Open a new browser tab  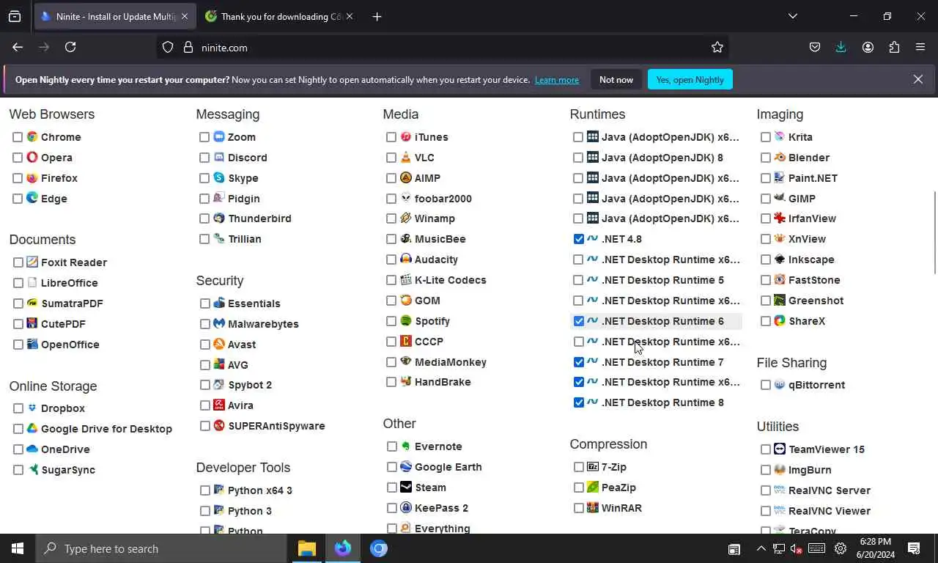[377, 16]
